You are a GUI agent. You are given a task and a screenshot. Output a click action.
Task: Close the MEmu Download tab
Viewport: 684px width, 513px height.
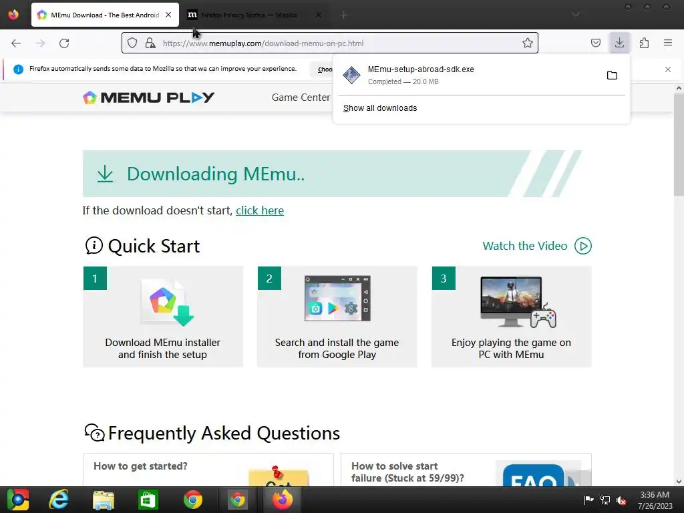click(168, 15)
